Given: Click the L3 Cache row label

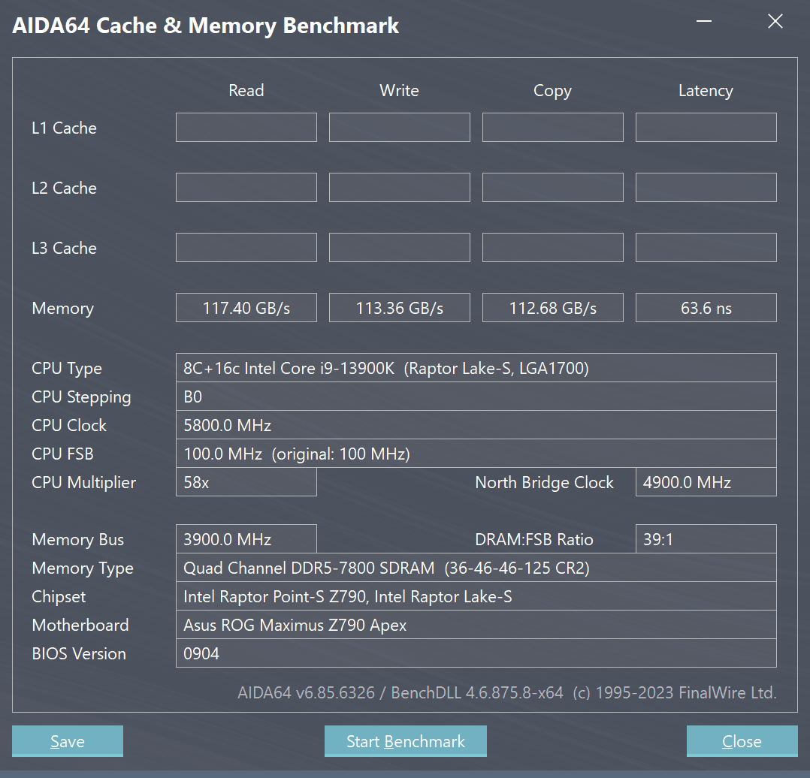Looking at the screenshot, I should (x=64, y=248).
